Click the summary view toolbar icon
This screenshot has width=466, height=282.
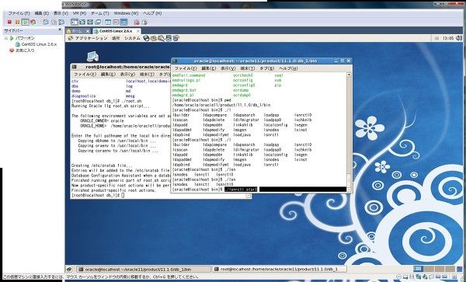tap(108, 22)
